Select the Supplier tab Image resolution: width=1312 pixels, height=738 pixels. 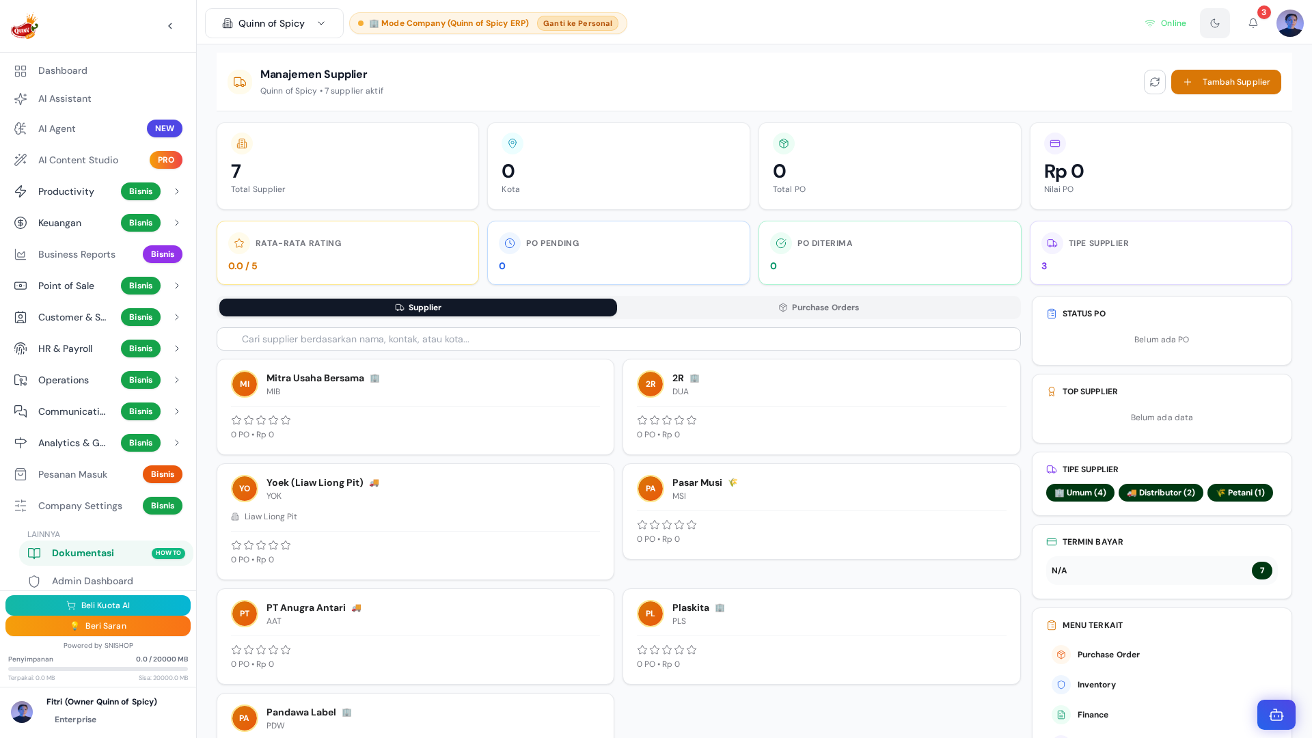(418, 307)
